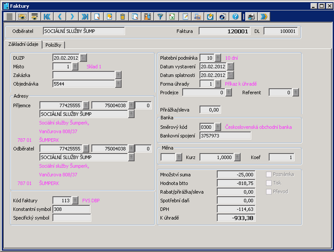Go to the next record arrow

(72, 17)
